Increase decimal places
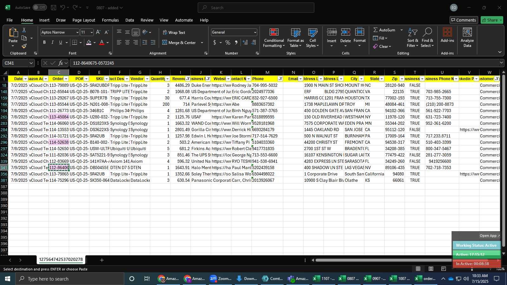This screenshot has height=285, width=507. pyautogui.click(x=245, y=42)
